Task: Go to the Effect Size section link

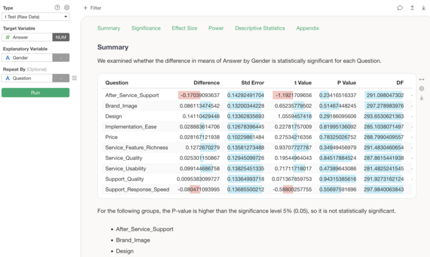Action: pos(184,28)
